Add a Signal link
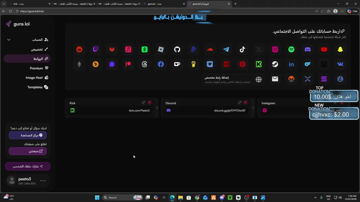This screenshot has width=360, height=202. click(112, 64)
